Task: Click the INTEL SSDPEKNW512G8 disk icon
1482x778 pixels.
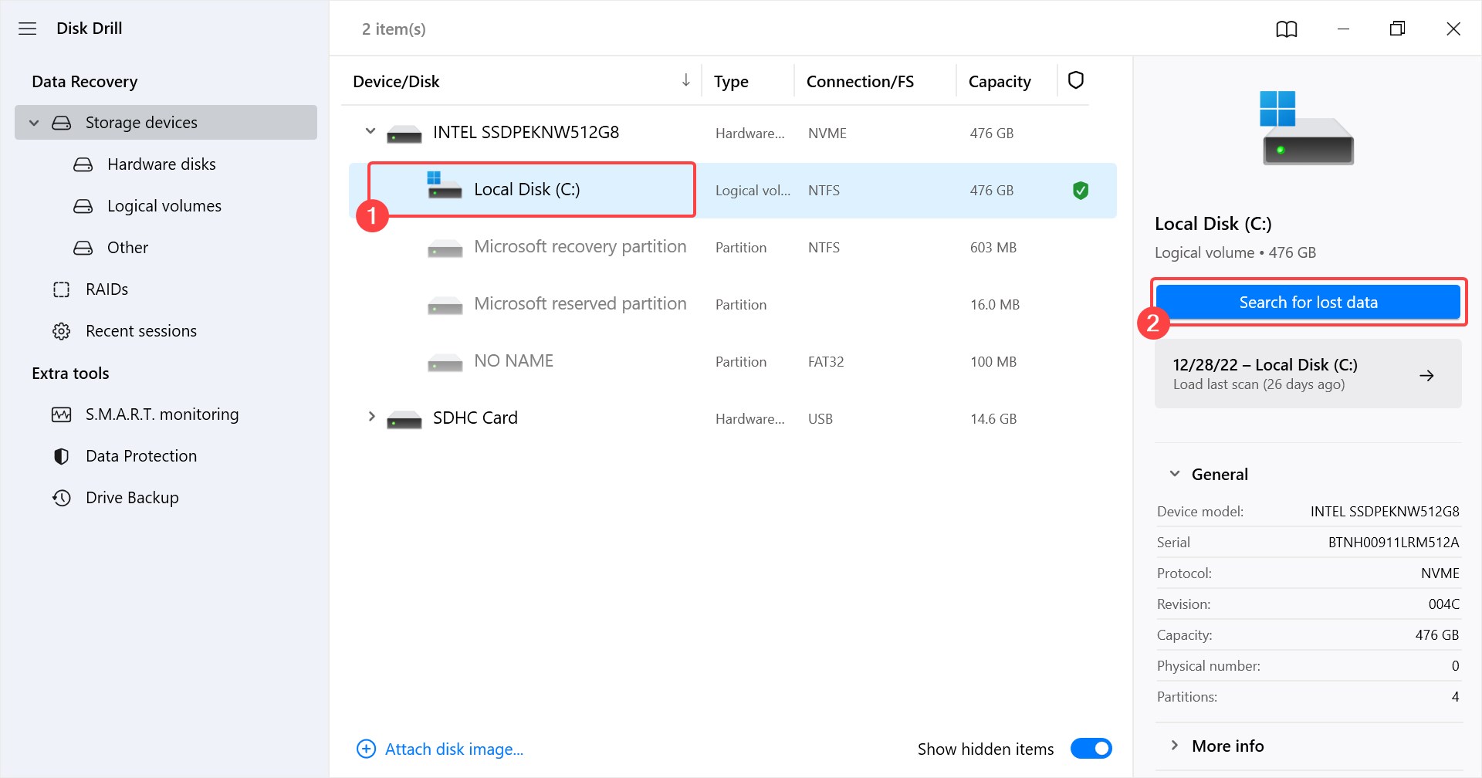Action: click(404, 134)
